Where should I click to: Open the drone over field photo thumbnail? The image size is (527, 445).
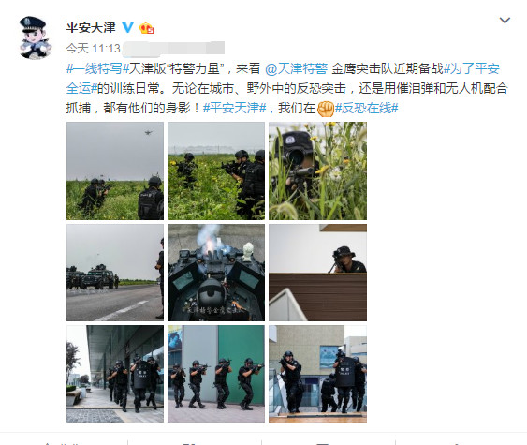tap(115, 171)
